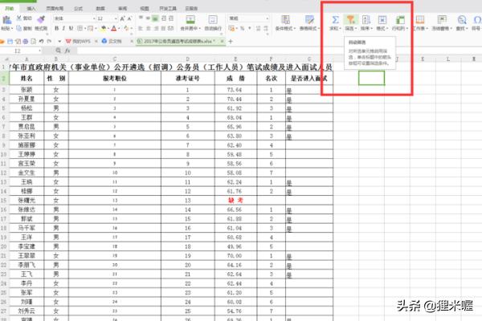Screen dimensions: 482x321
Task: Open the Developer Tools ribbon tab
Action: pos(168,8)
